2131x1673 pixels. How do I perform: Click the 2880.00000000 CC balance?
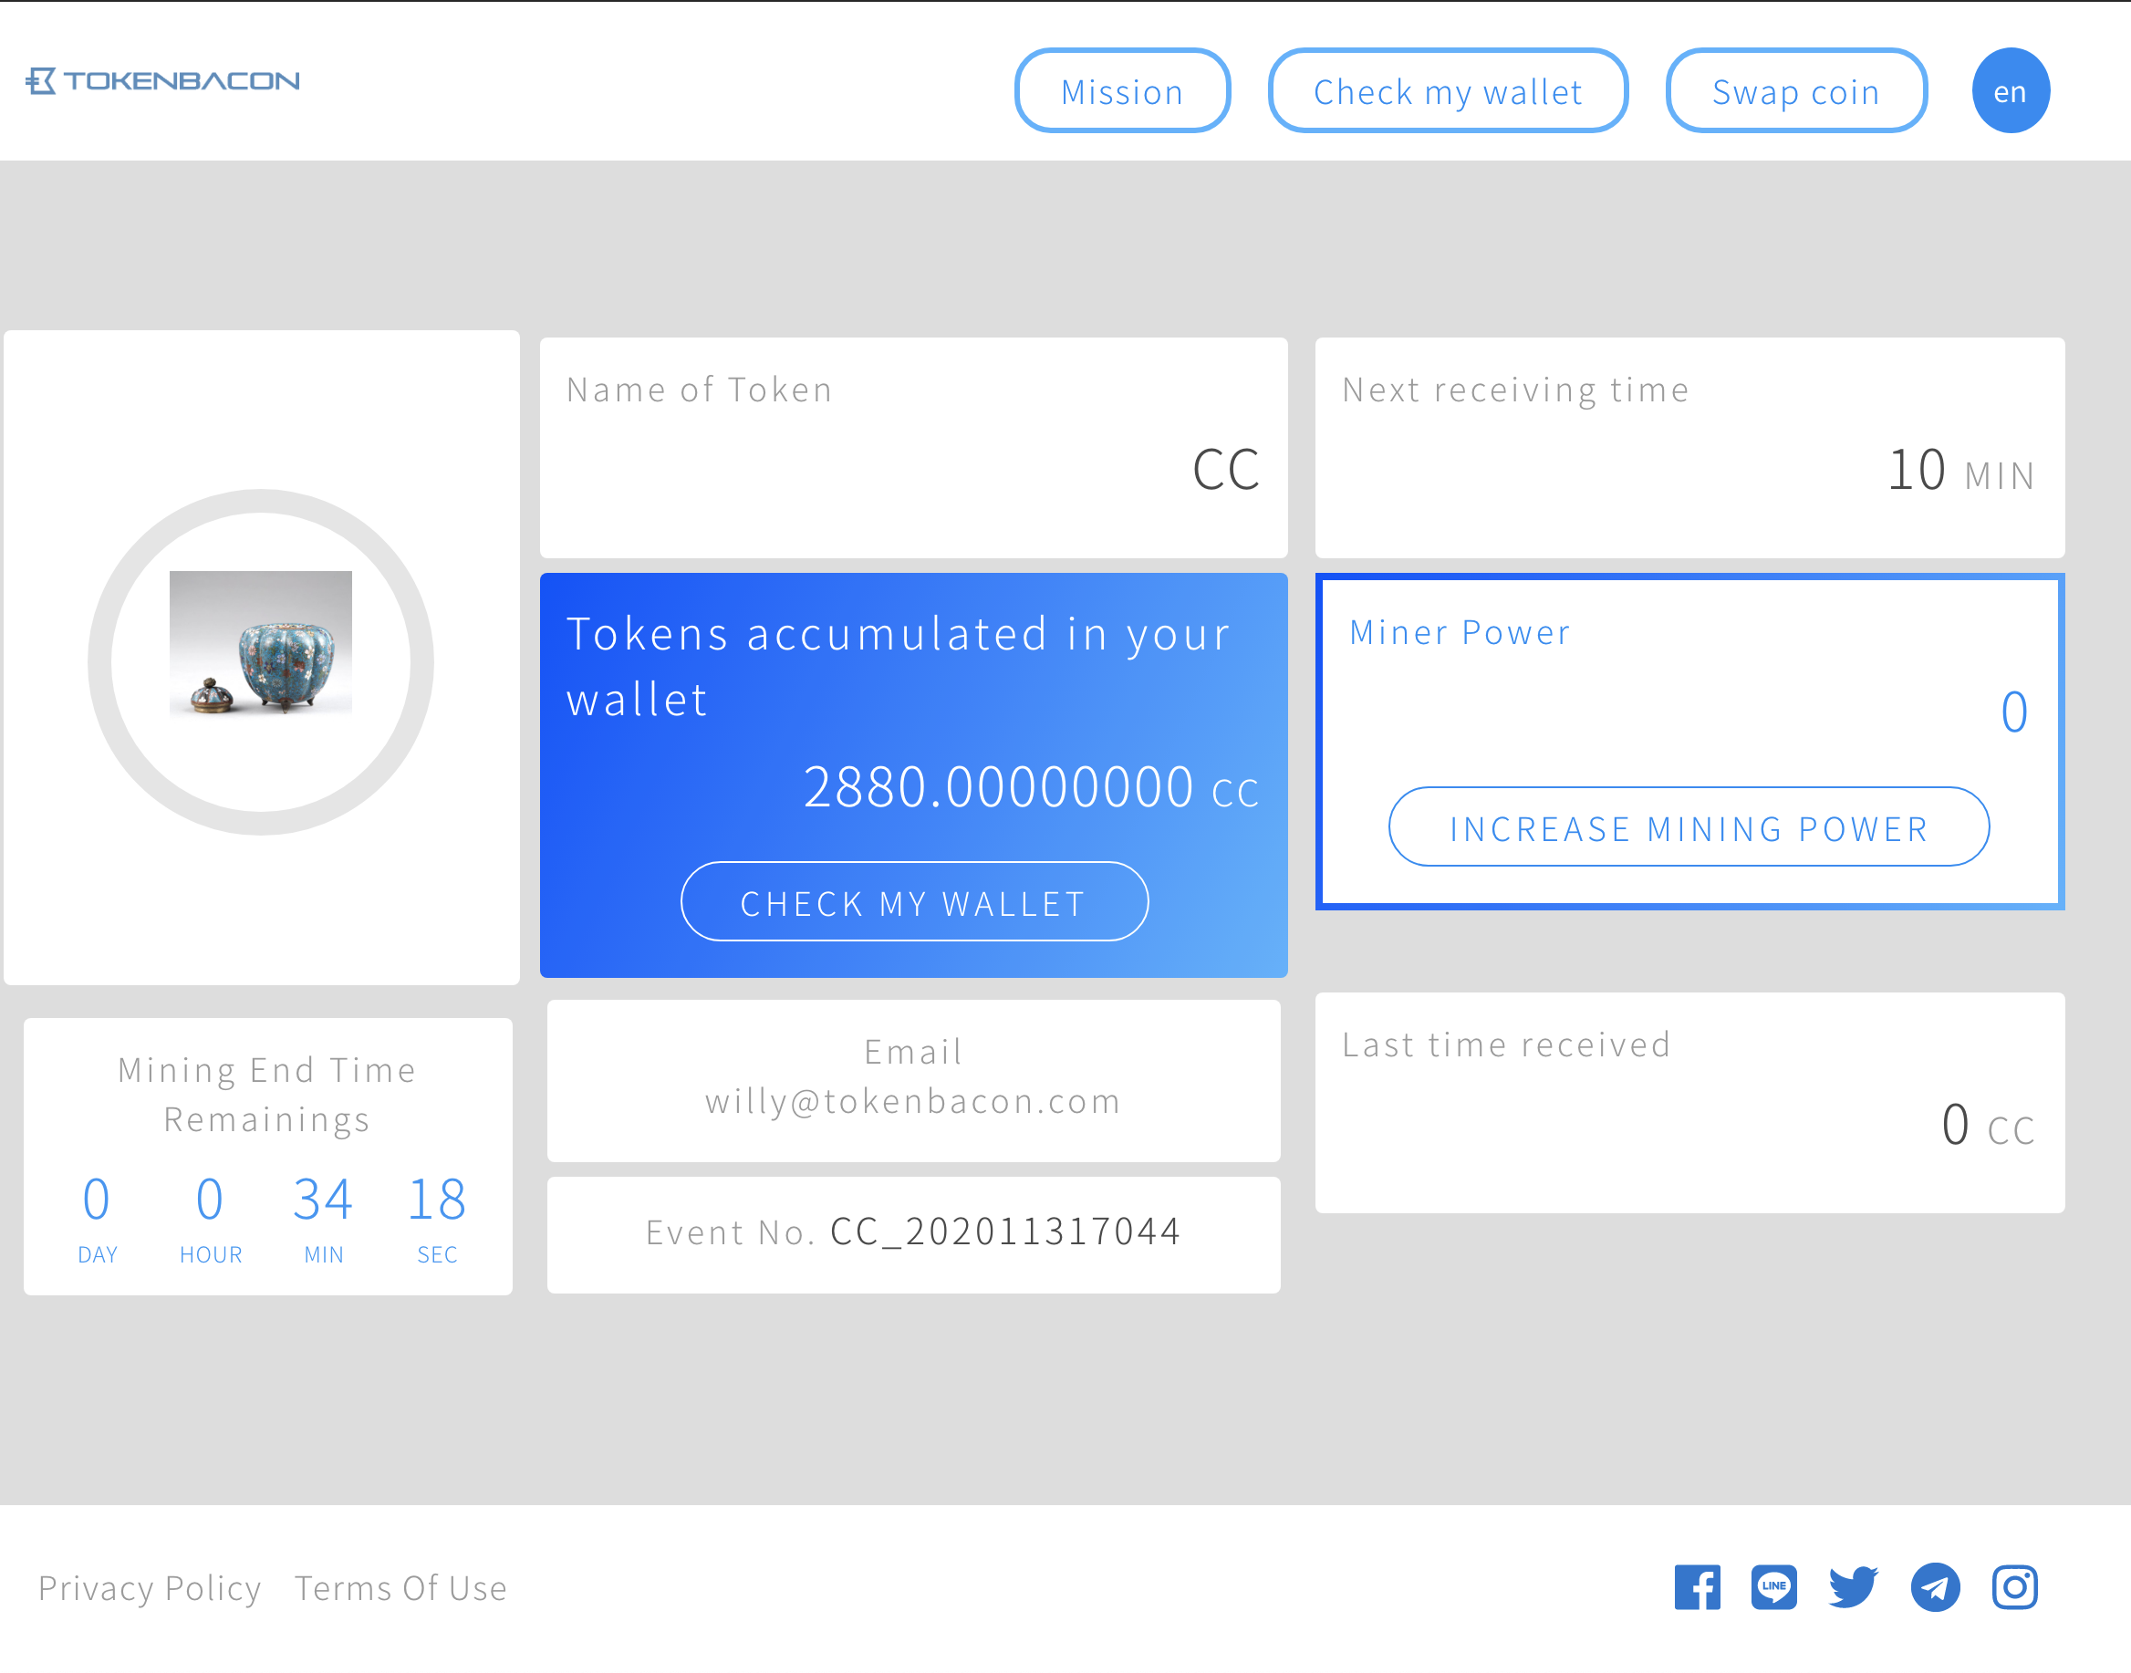tap(1030, 787)
